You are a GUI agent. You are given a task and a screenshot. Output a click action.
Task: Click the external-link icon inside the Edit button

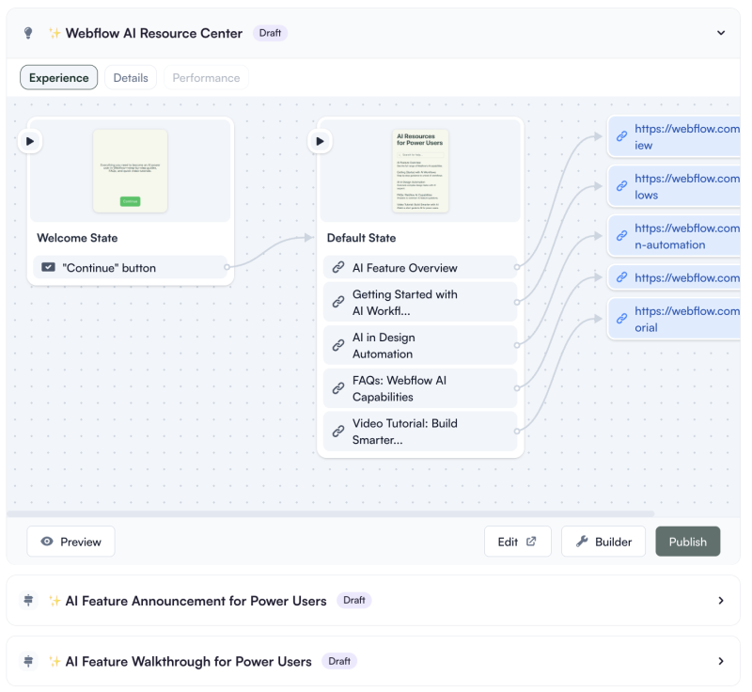(531, 541)
